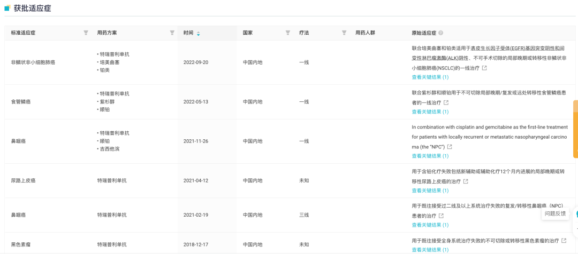The image size is (578, 254).
Task: Click 三线 in the 疗法 column
Action: click(x=304, y=215)
